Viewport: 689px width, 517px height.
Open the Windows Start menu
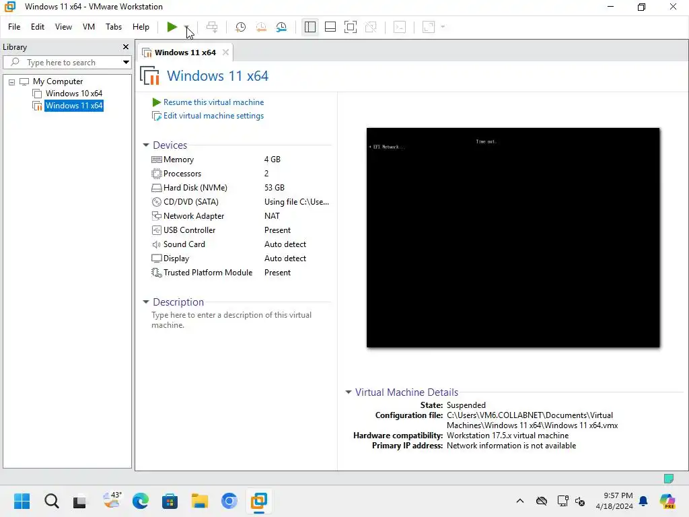pos(22,501)
